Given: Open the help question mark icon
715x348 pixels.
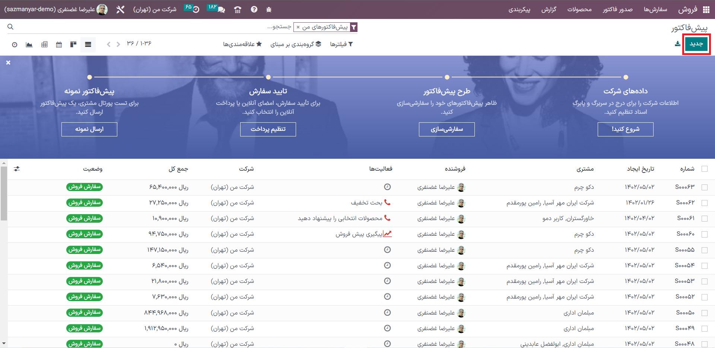Looking at the screenshot, I should click(x=254, y=10).
